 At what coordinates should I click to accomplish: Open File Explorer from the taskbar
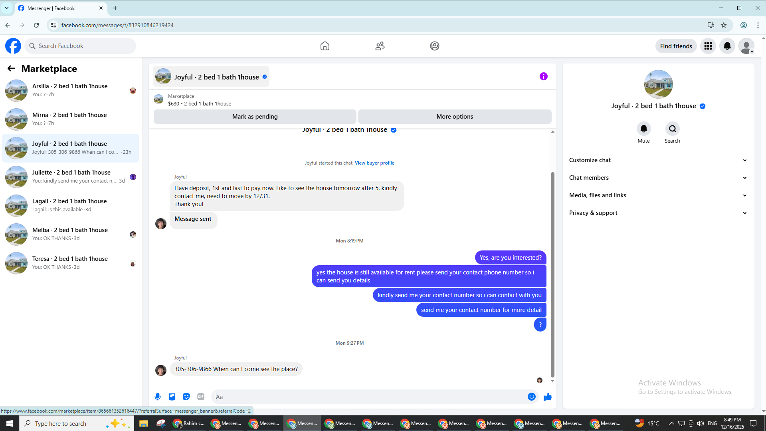click(x=143, y=423)
